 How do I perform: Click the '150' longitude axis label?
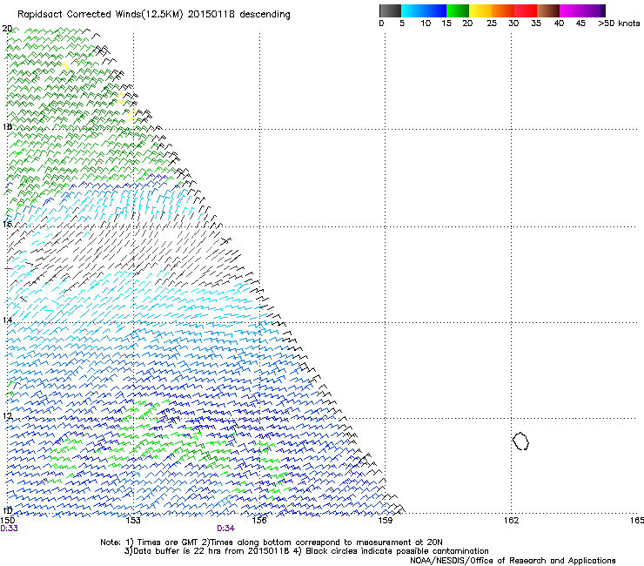[7, 521]
